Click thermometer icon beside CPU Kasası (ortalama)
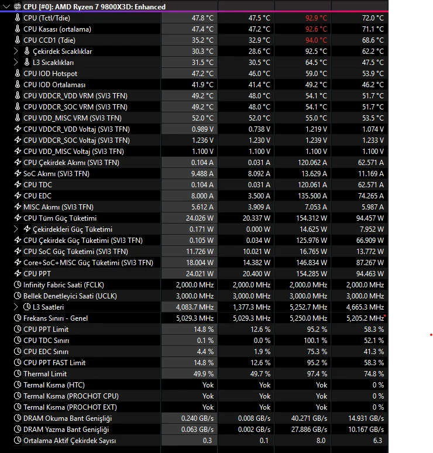Viewport: 433px width, 453px height. 18,29
